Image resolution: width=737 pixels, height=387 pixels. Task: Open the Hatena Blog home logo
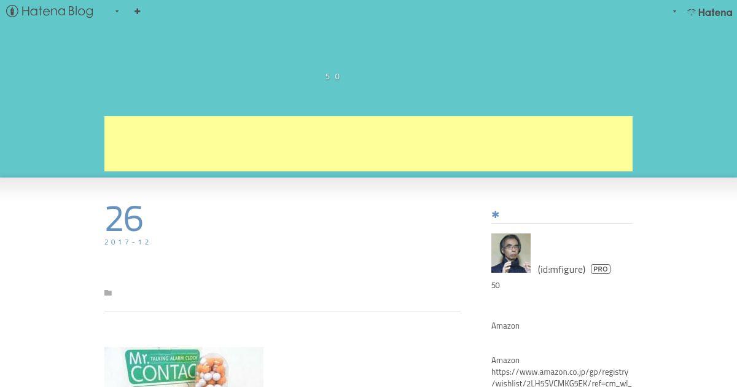pyautogui.click(x=50, y=11)
